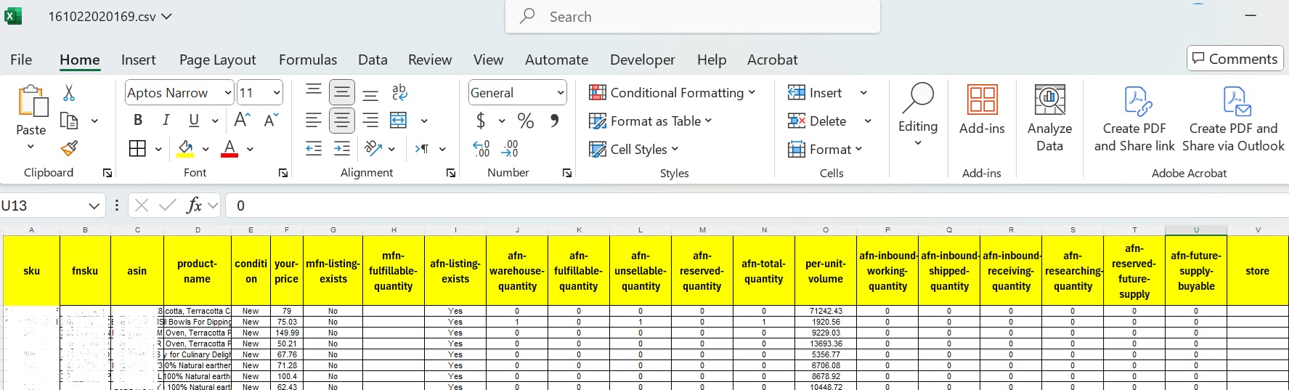The image size is (1289, 390).
Task: Toggle Italic formatting
Action: (x=166, y=121)
